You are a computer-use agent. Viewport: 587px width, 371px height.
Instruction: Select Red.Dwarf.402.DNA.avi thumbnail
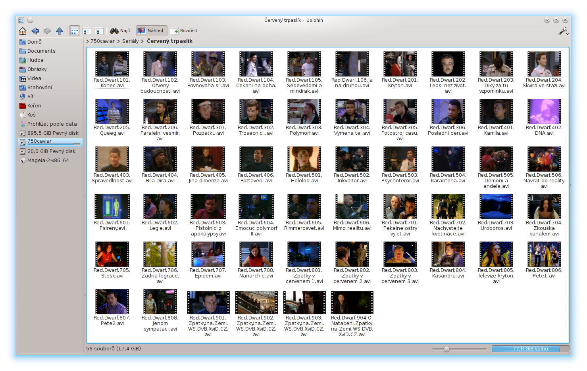[544, 111]
